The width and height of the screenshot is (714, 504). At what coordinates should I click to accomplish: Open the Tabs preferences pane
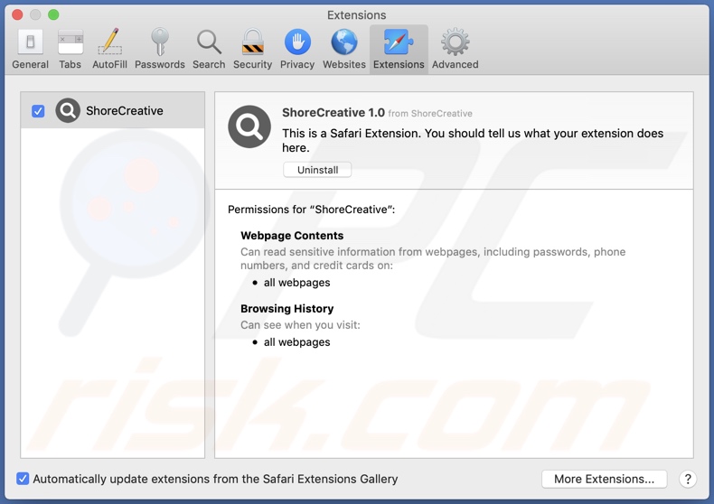[70, 49]
